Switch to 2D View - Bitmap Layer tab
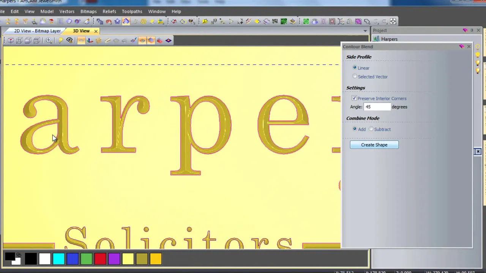The height and width of the screenshot is (273, 486). click(37, 31)
